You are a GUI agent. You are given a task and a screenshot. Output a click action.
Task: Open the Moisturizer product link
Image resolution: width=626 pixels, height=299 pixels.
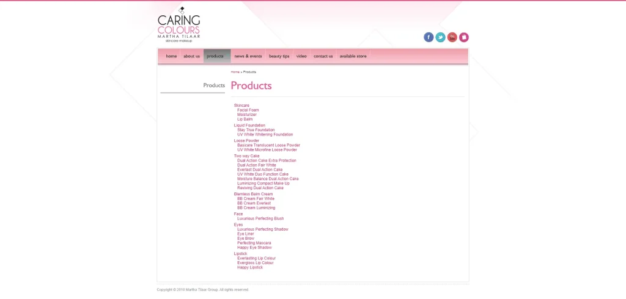point(247,115)
